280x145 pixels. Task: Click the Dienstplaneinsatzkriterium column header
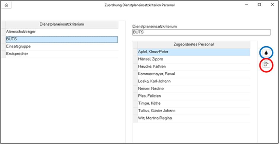pyautogui.click(x=62, y=24)
